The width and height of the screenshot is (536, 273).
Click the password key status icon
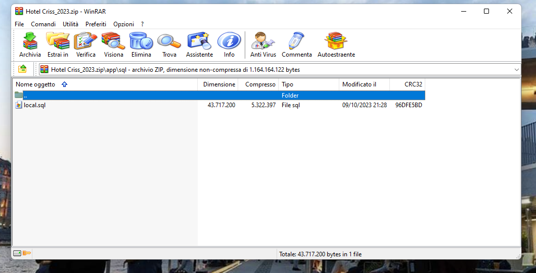(27, 253)
